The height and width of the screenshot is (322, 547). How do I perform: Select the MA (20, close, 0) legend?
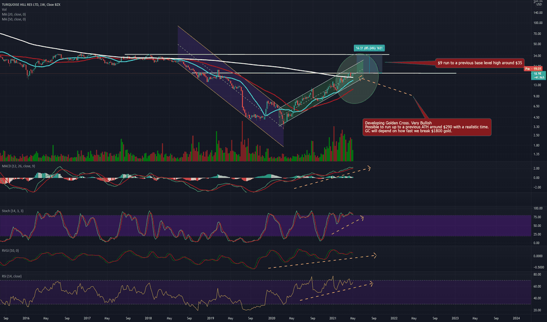tap(13, 14)
